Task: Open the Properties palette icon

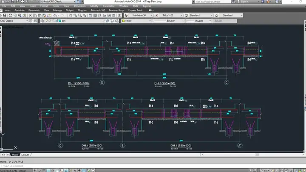Action: click(x=91, y=15)
